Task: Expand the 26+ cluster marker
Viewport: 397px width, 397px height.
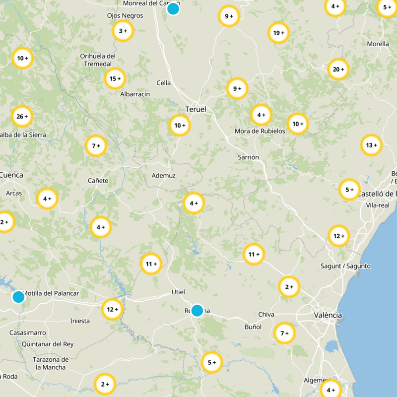Action: click(22, 117)
